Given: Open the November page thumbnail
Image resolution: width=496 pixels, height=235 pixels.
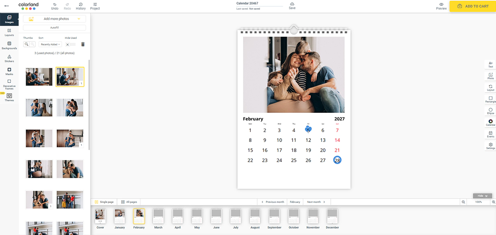Looking at the screenshot, I should [313, 217].
